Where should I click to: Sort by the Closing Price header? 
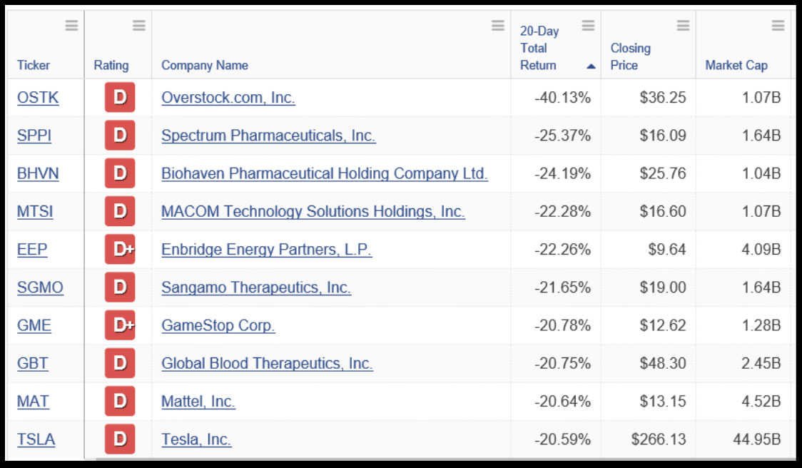click(x=630, y=56)
